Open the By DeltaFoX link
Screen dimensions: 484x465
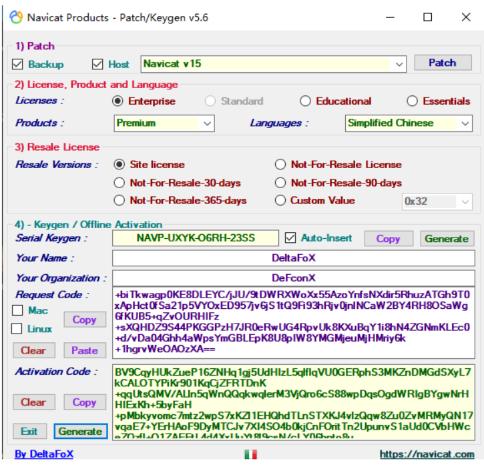44,454
